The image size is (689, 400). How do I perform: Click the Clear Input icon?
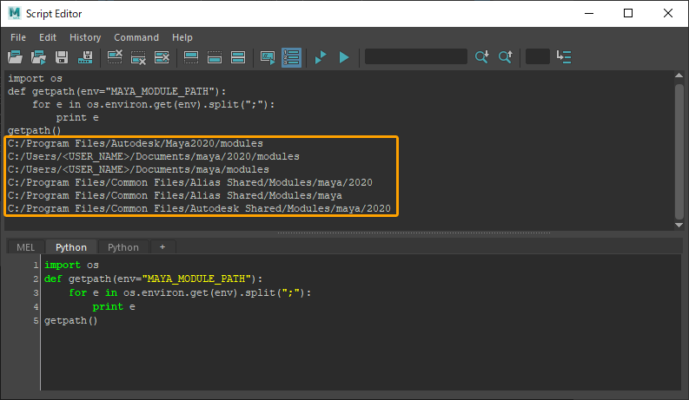tap(138, 57)
